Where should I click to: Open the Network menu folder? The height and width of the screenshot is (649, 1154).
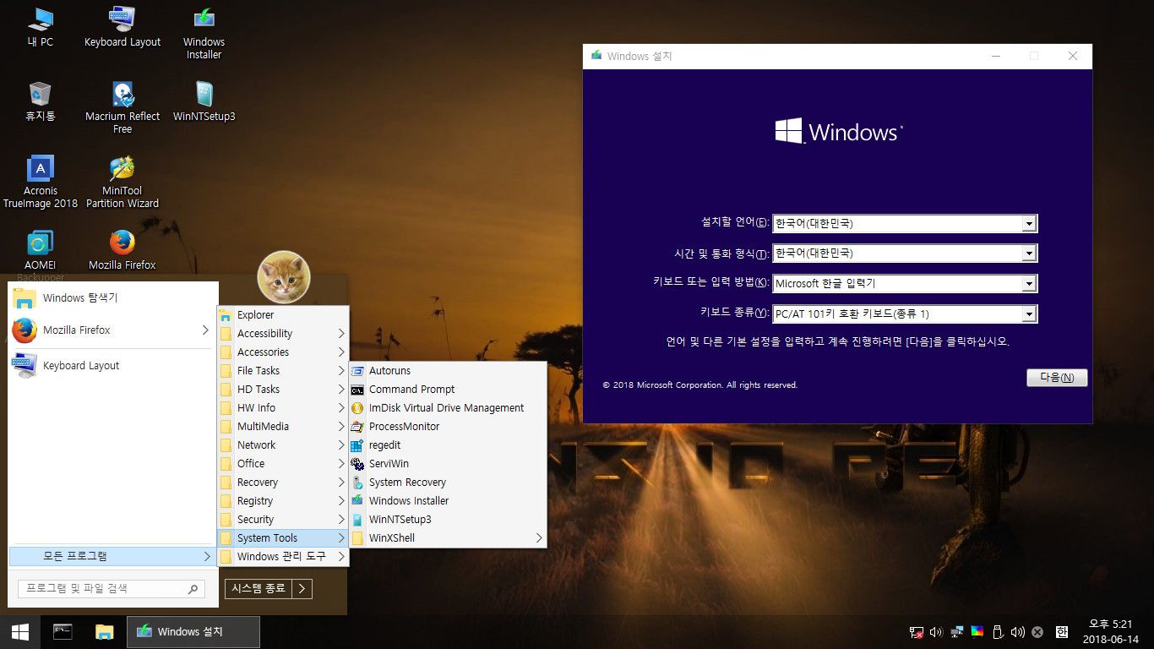click(283, 444)
